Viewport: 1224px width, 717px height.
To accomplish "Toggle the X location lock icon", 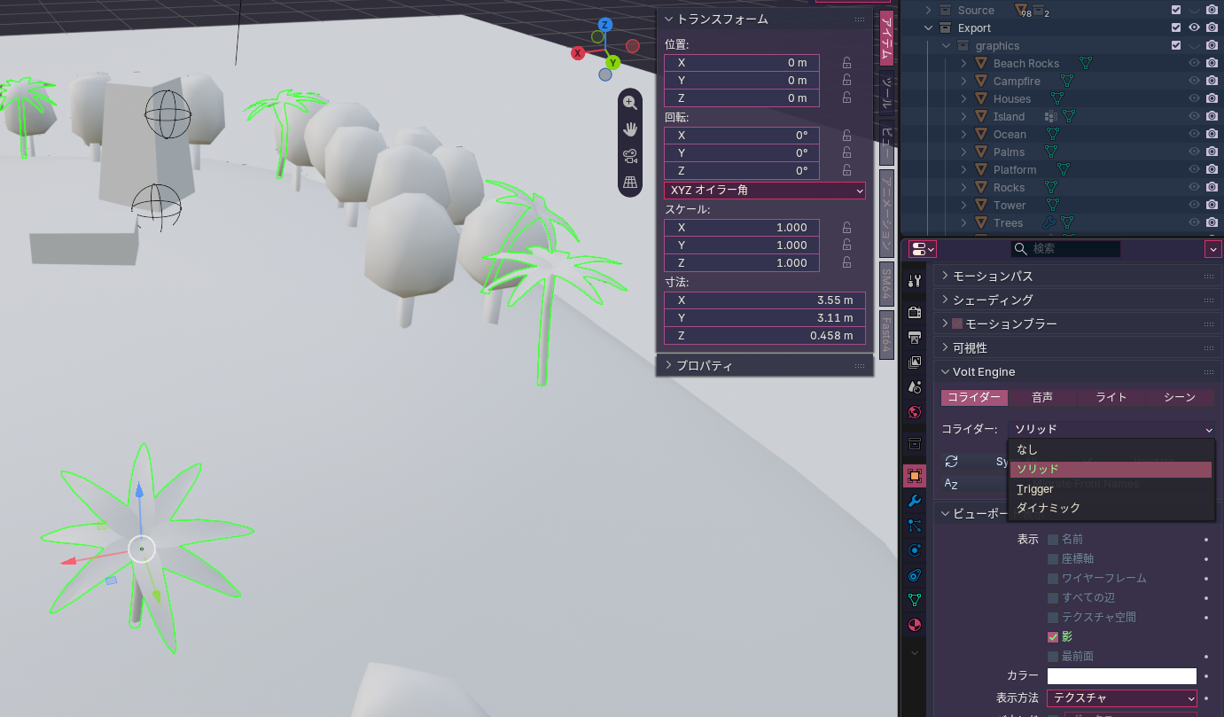I will [846, 63].
